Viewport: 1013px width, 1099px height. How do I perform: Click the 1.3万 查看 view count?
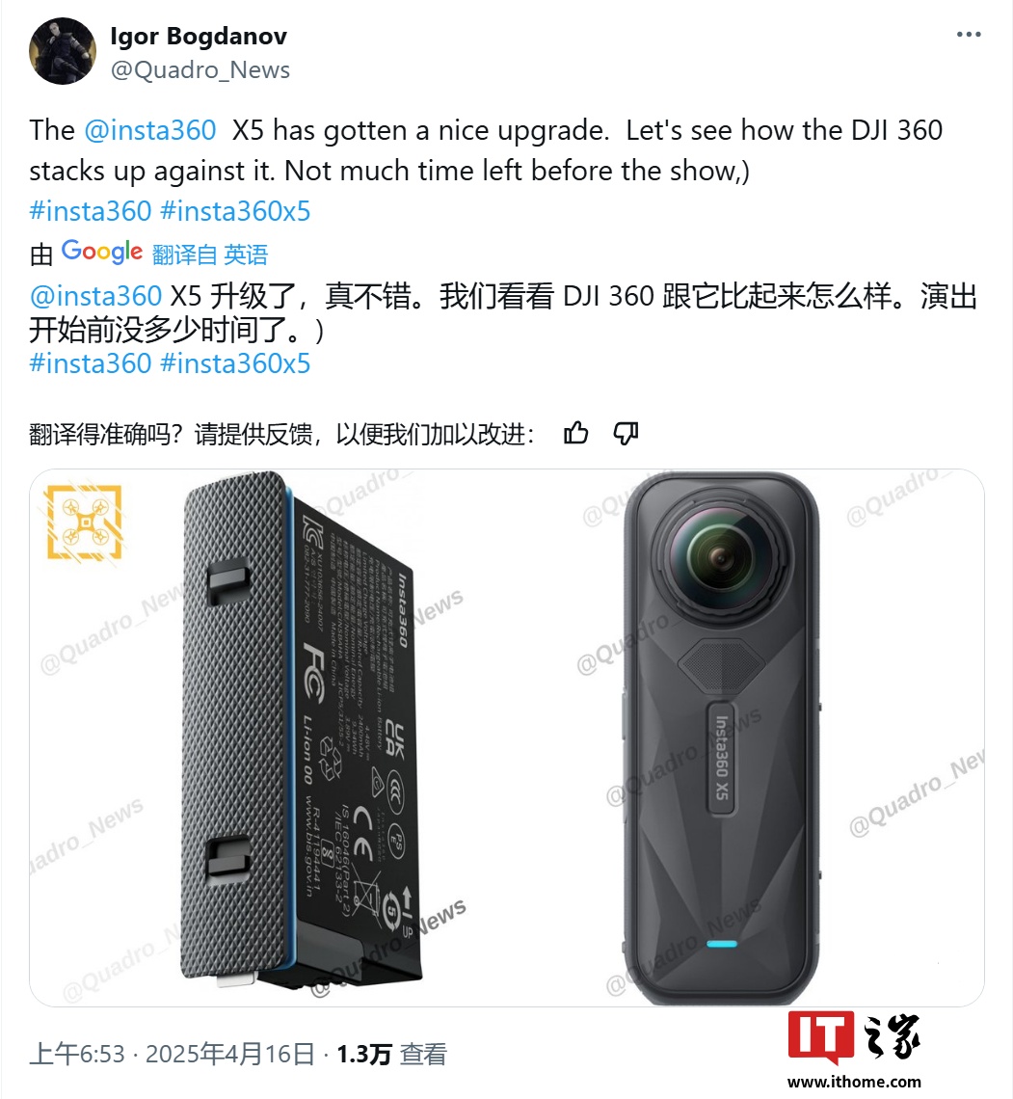coord(391,1054)
